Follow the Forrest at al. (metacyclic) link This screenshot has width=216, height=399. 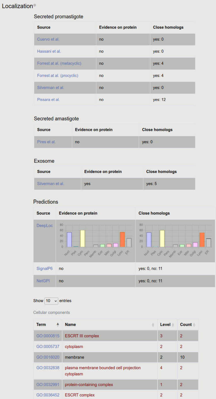tap(59, 63)
